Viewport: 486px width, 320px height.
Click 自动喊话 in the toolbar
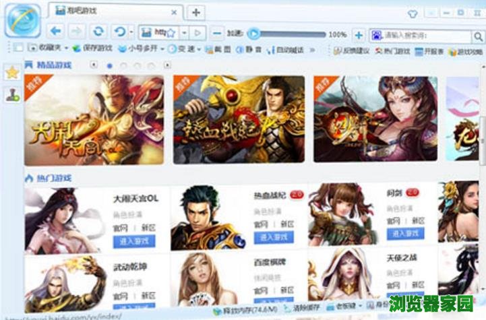[x=285, y=50]
